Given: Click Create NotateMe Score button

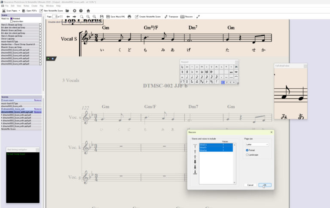Looking at the screenshot, I should pyautogui.click(x=148, y=17).
